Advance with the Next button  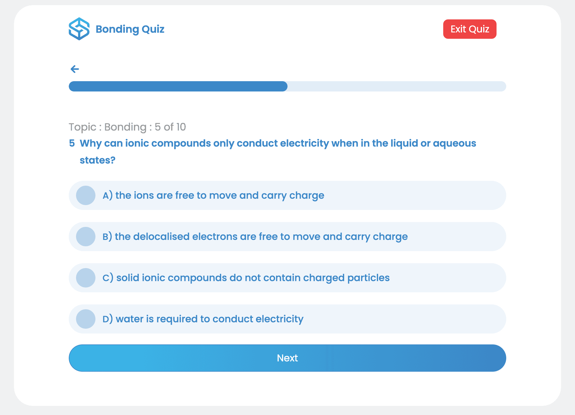[287, 358]
